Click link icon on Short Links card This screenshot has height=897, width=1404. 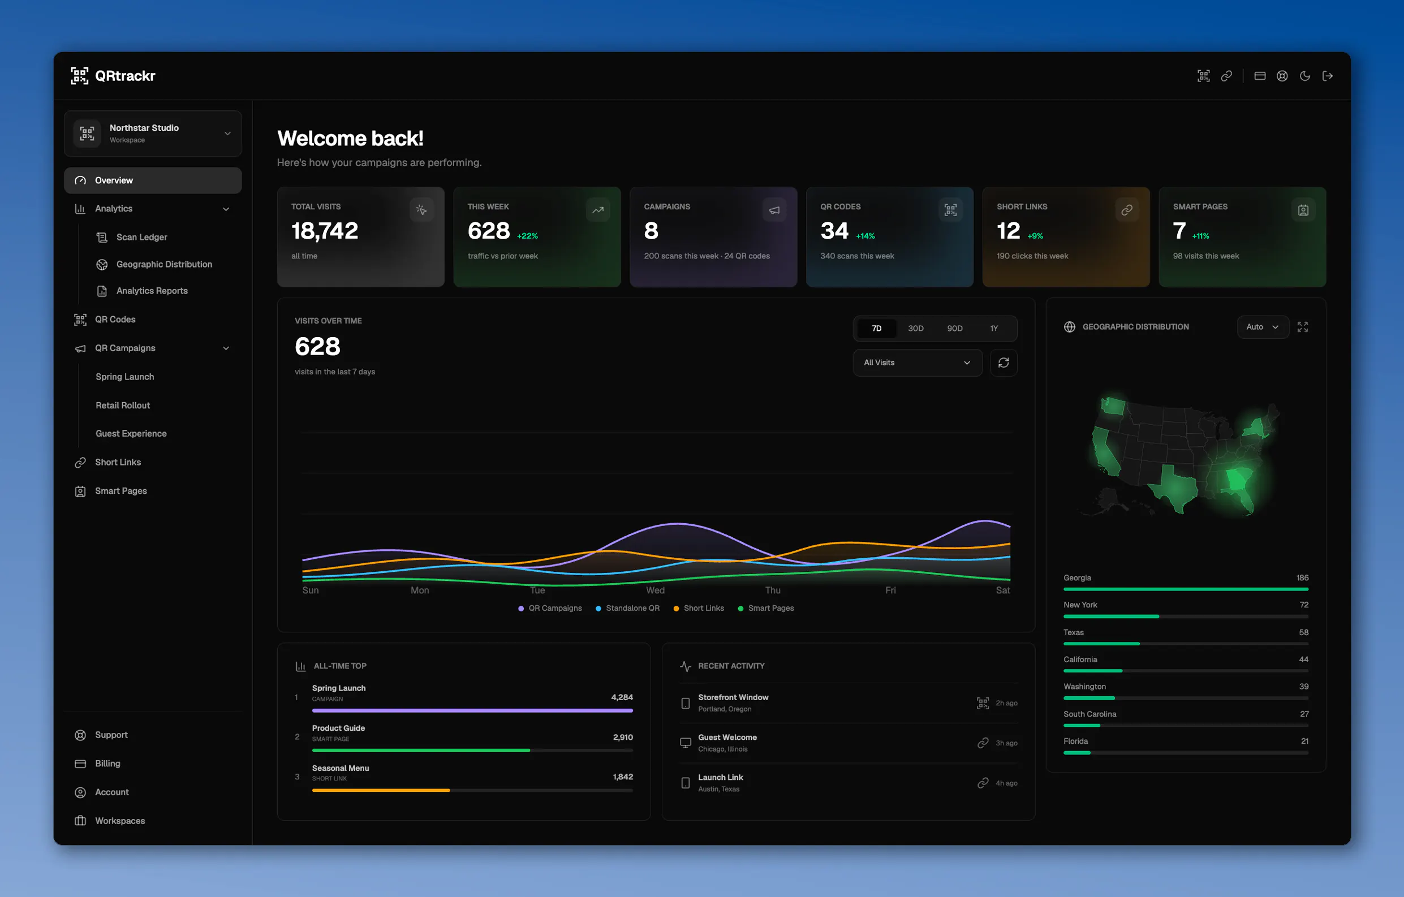click(1127, 210)
